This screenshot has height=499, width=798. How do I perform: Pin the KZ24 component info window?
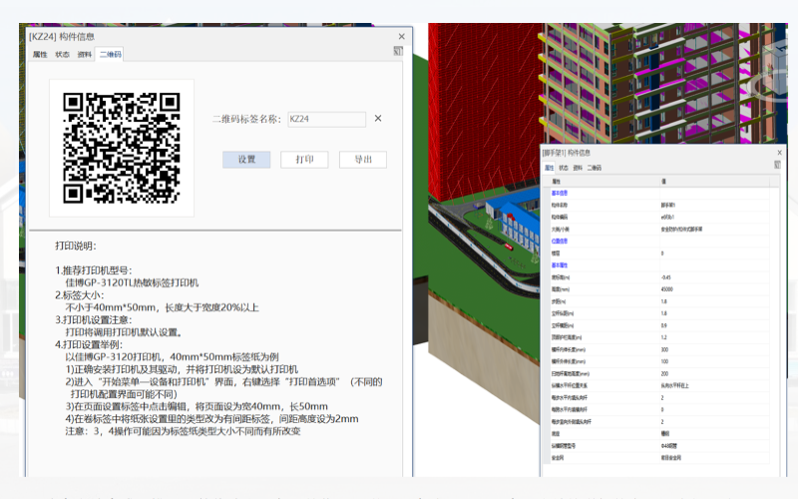pyautogui.click(x=398, y=51)
